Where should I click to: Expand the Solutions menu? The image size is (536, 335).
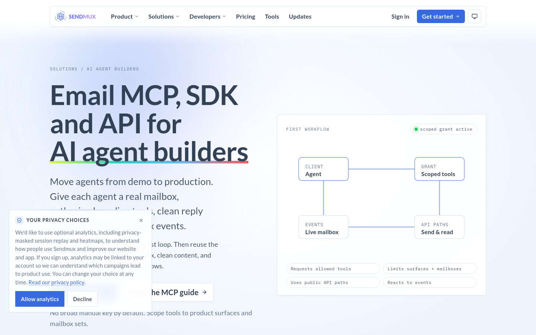[164, 16]
